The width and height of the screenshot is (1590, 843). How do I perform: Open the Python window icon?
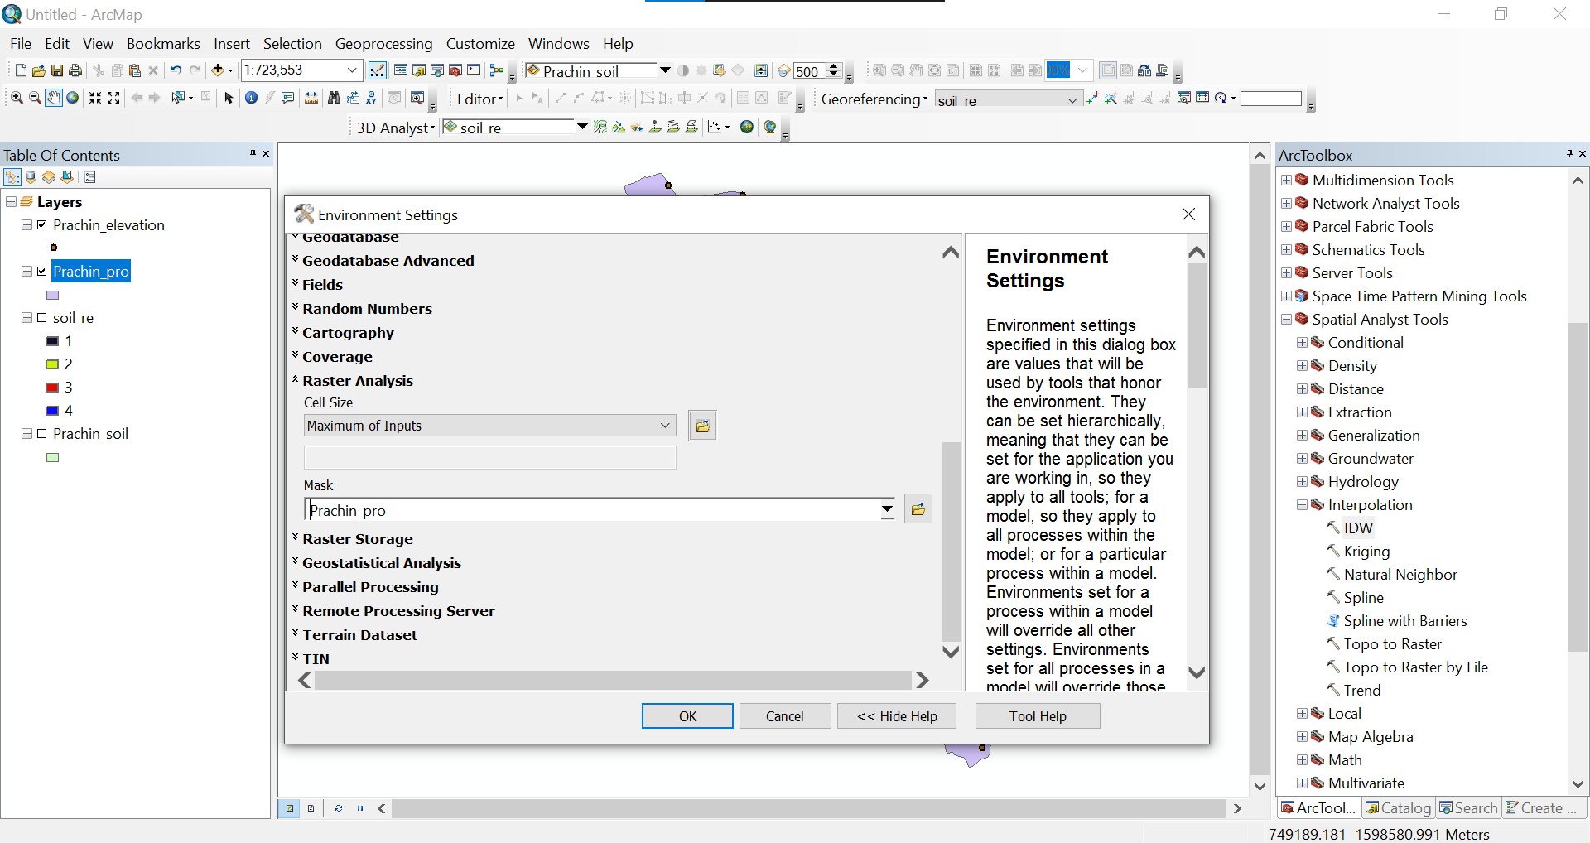[474, 70]
